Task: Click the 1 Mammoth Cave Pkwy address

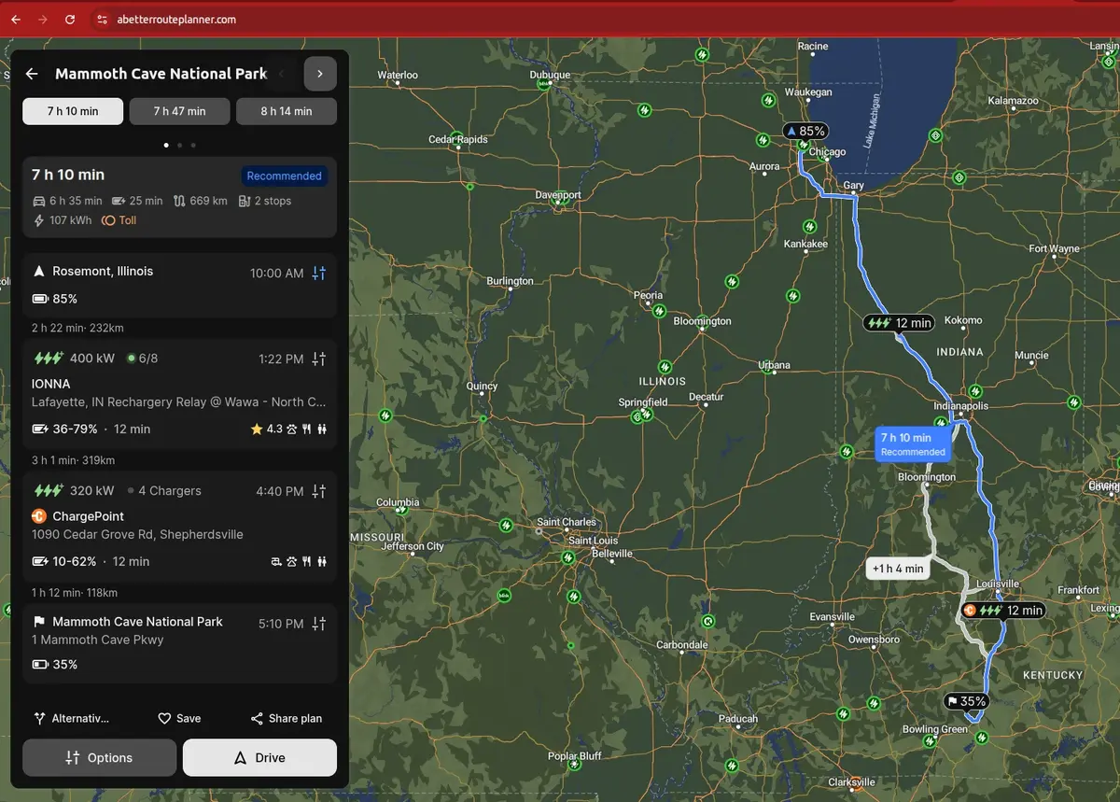Action: [98, 640]
